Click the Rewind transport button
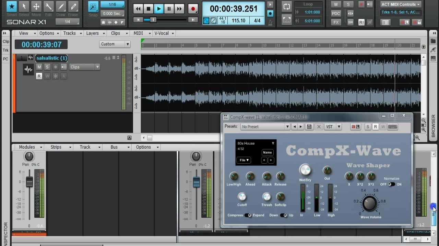 click(x=138, y=9)
